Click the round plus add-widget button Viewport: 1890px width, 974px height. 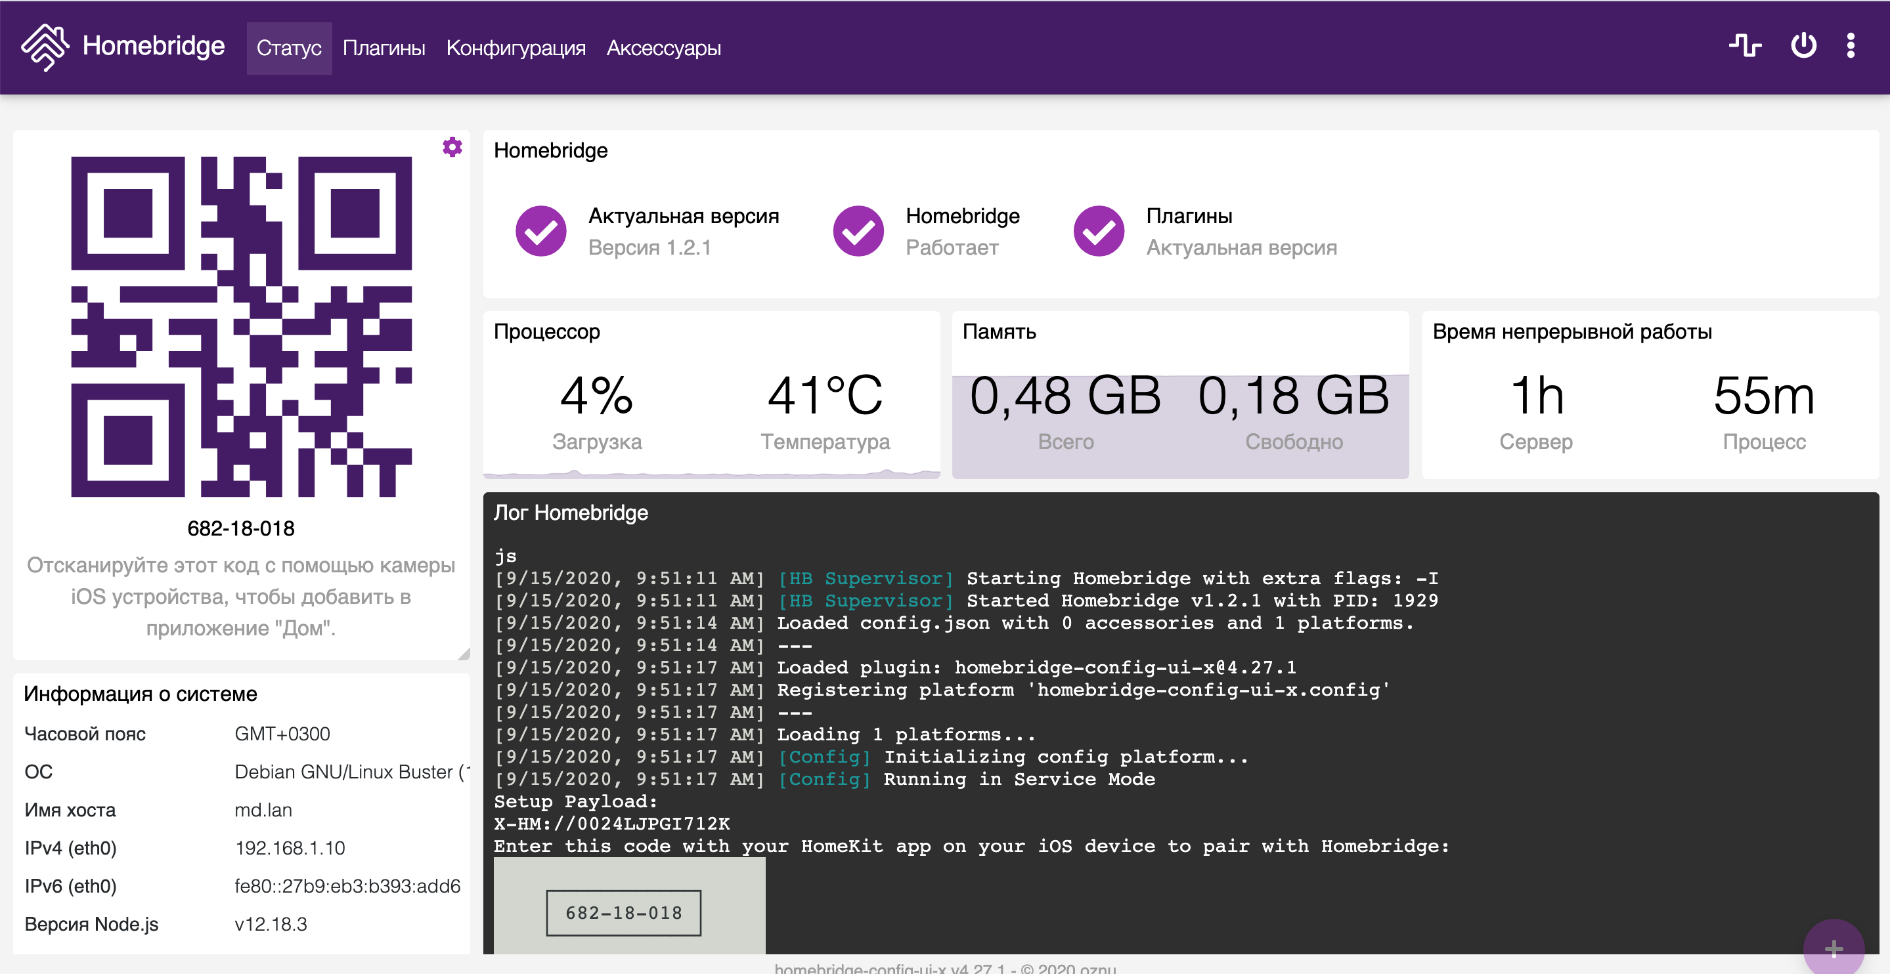1833,948
